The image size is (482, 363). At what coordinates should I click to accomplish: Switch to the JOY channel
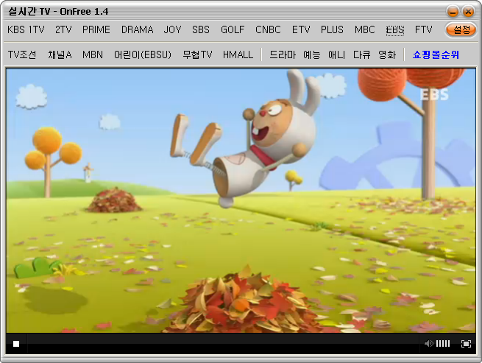pyautogui.click(x=172, y=29)
